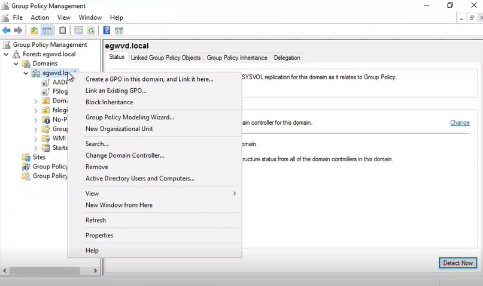This screenshot has width=483, height=286.
Task: Click the egwvd.local domain node icon
Action: [36, 73]
